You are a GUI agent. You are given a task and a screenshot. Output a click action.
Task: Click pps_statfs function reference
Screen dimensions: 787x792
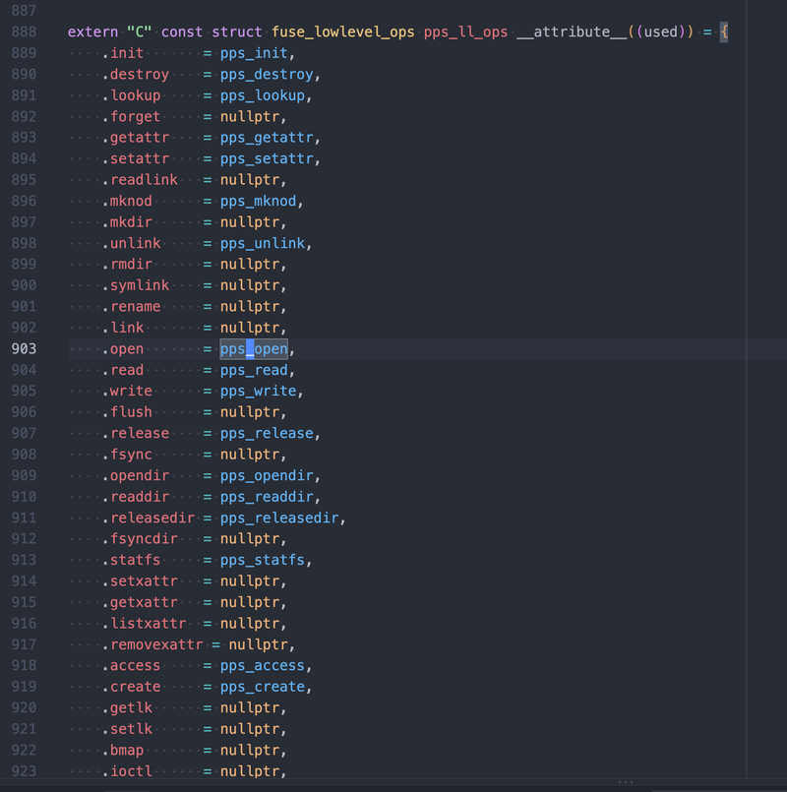pos(262,560)
